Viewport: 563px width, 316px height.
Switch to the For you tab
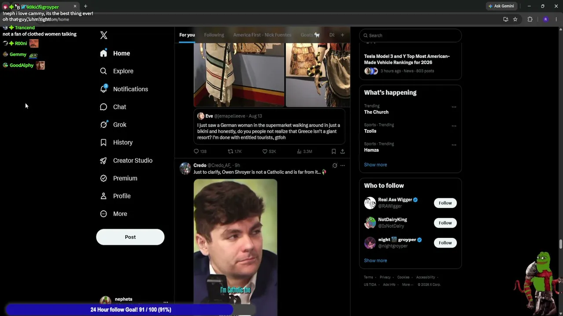tap(187, 35)
